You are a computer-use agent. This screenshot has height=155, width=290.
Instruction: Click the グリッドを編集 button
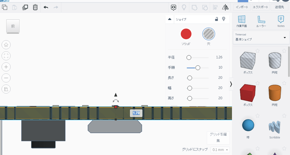[218, 138]
